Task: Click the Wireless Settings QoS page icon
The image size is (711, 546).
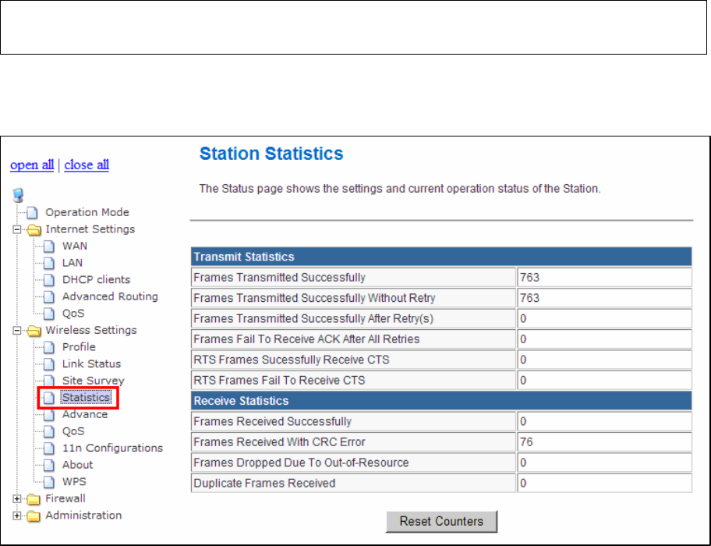Action: click(x=48, y=431)
